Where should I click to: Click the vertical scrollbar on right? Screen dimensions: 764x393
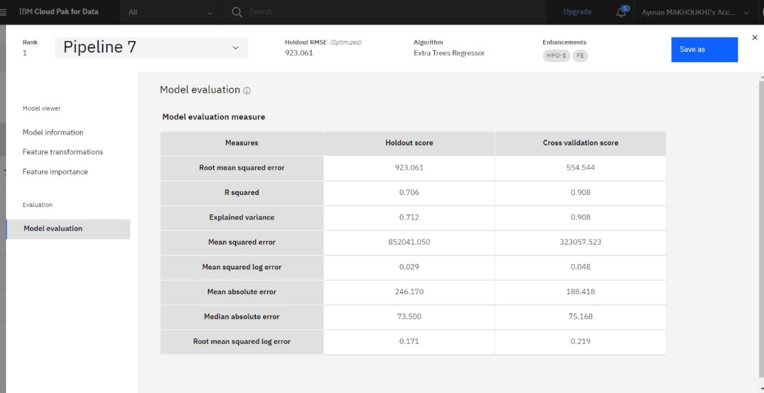(761, 224)
